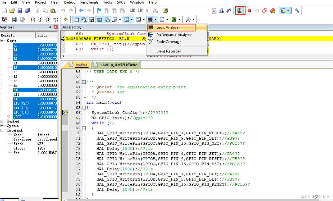Start/Stop debug session icon

tap(240, 10)
